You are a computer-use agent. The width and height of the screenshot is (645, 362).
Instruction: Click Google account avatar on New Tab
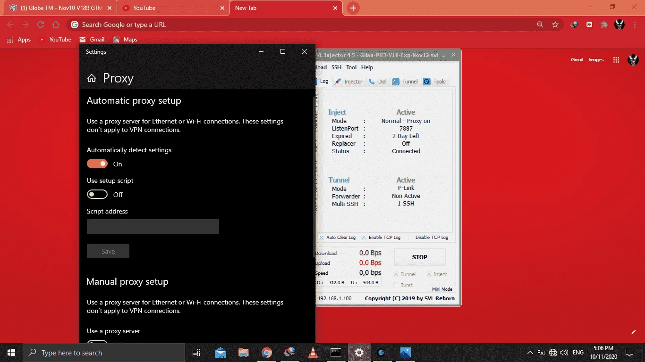[633, 60]
